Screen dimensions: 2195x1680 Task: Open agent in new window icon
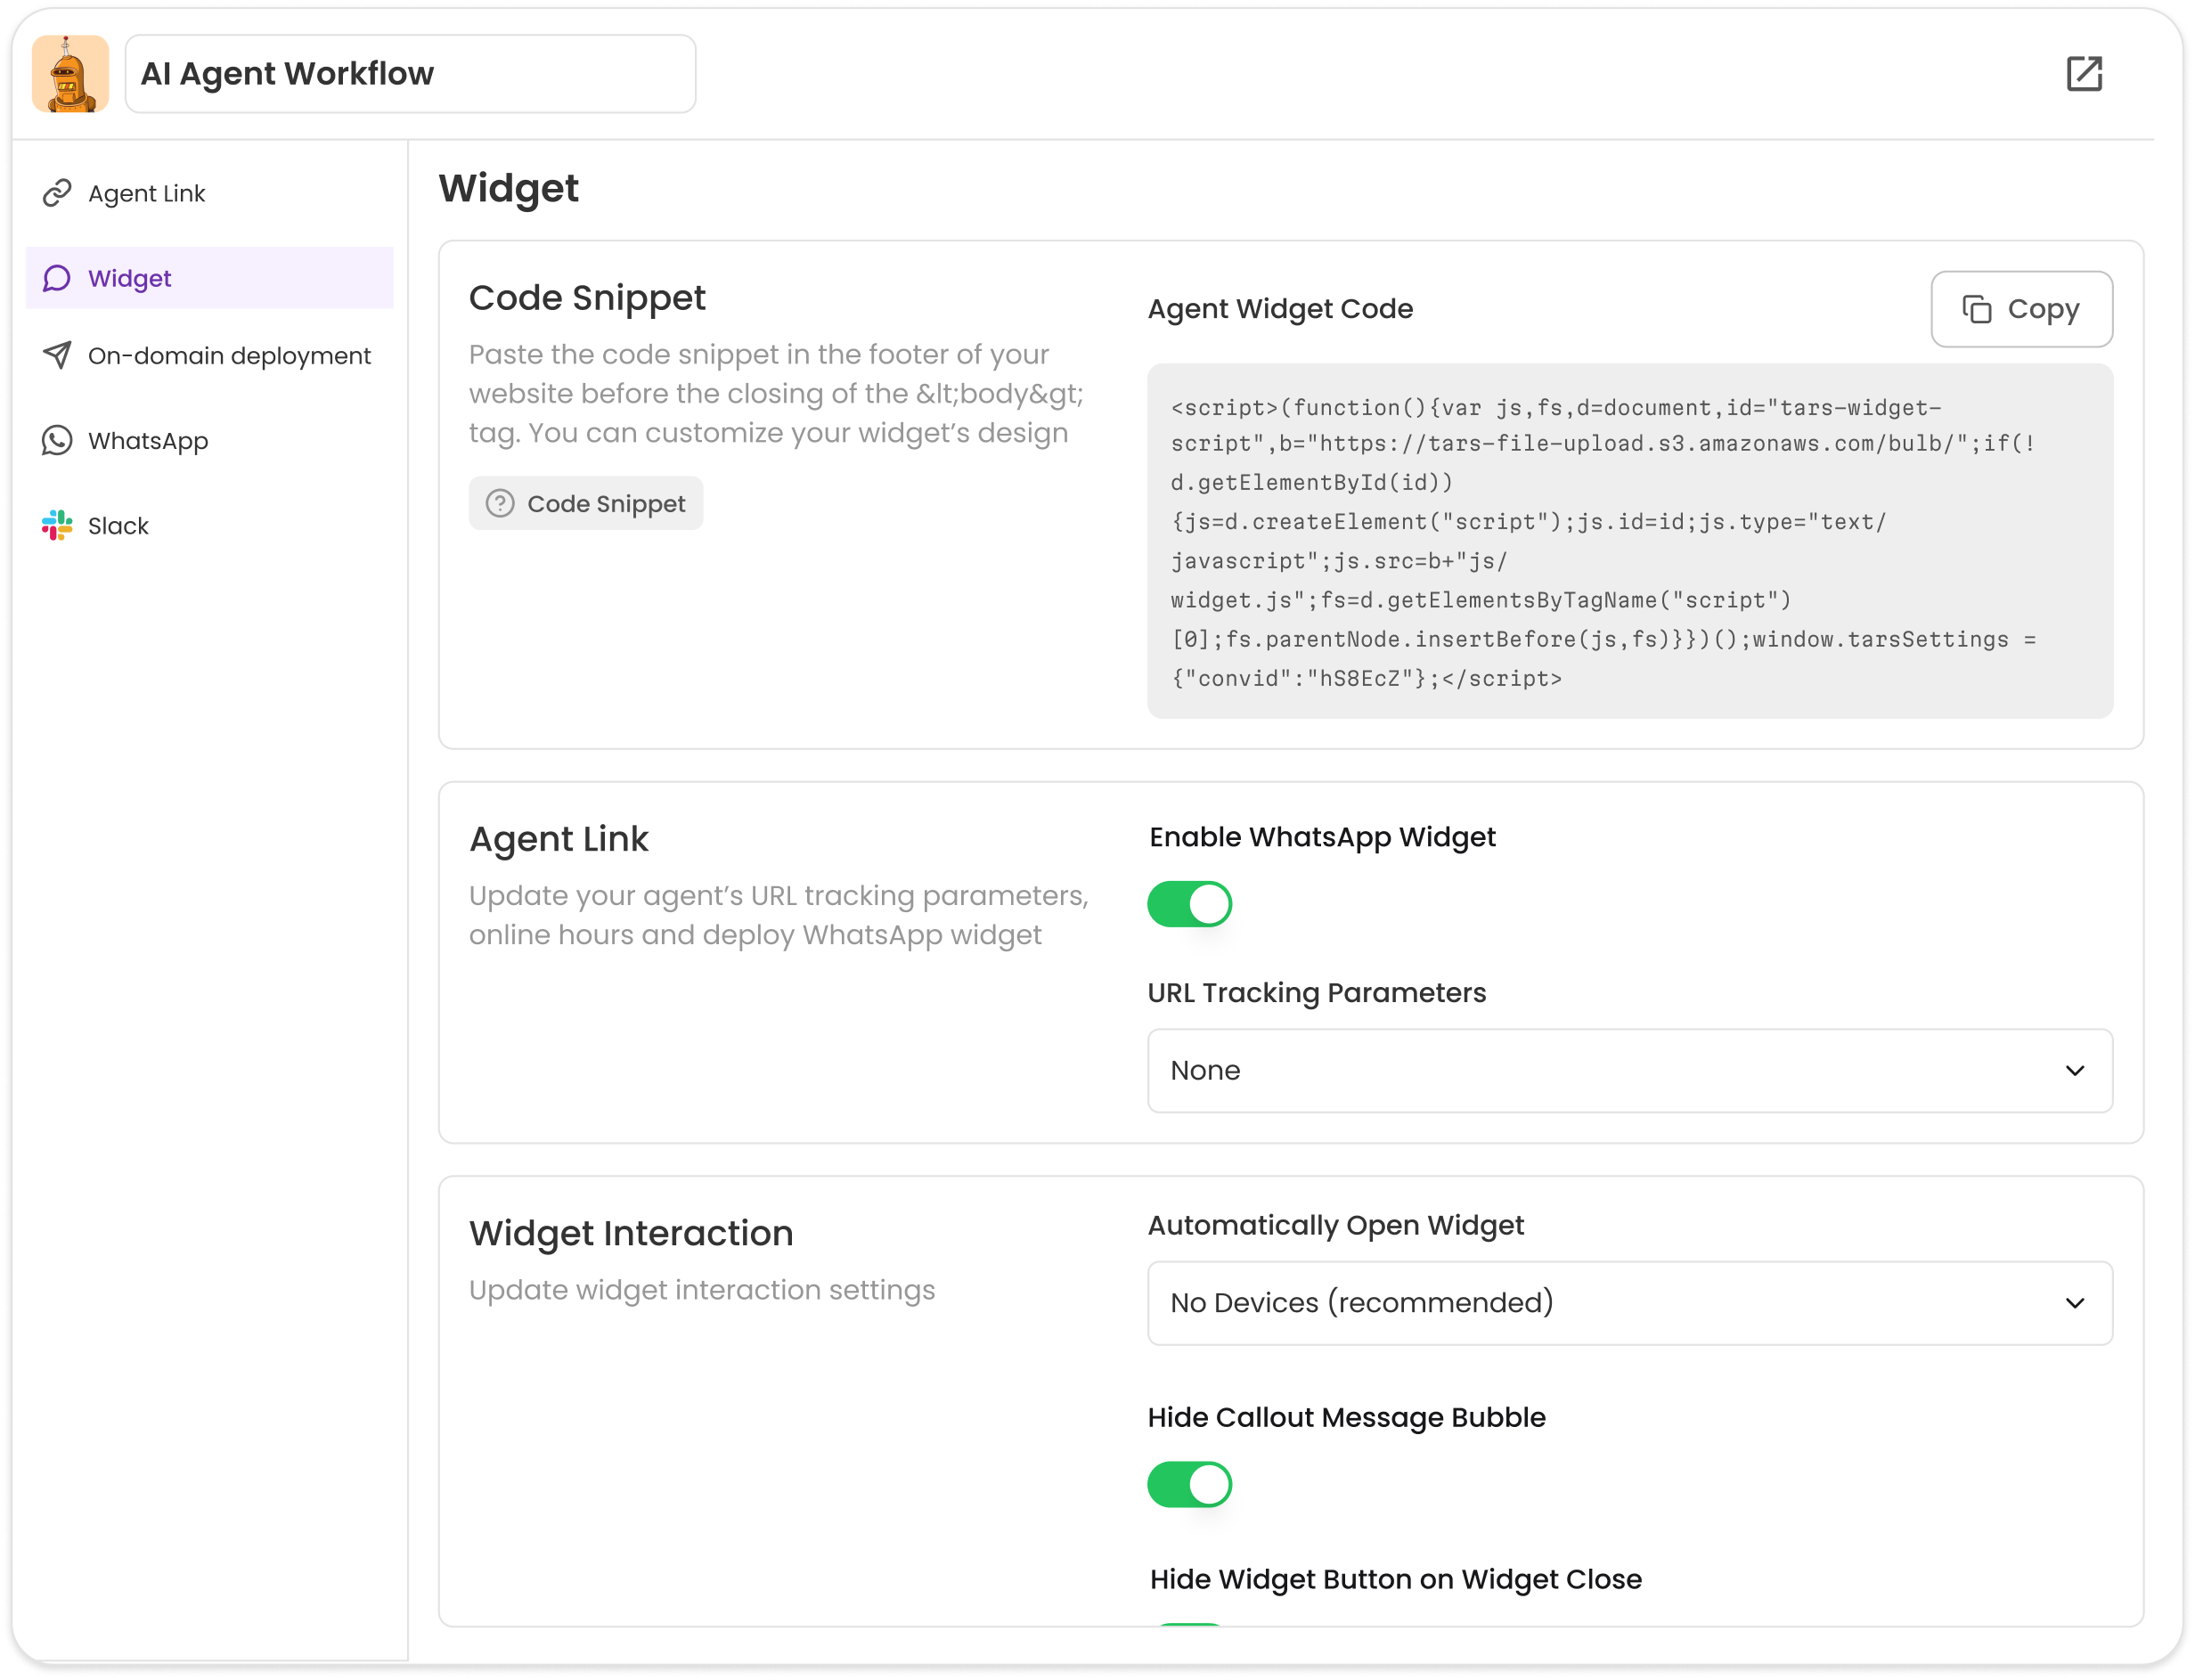2084,74
